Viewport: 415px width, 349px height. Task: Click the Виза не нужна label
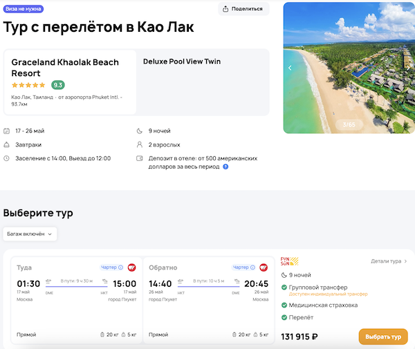[x=23, y=9]
